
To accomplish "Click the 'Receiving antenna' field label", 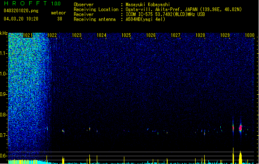I will (95, 19).
